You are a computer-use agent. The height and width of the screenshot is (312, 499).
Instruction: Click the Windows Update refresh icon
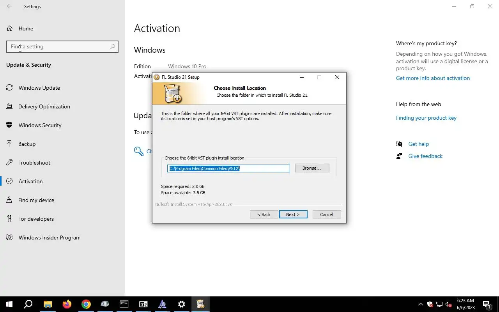[9, 88]
